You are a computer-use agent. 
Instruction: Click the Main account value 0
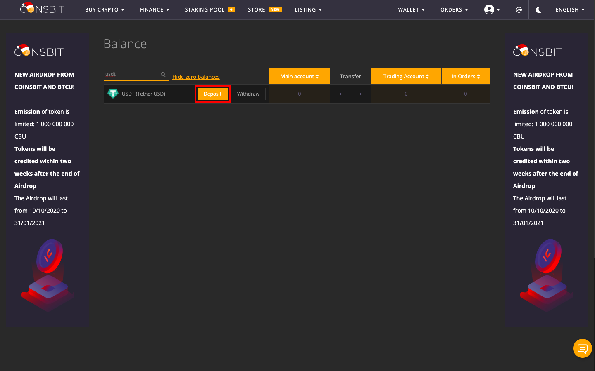[x=300, y=94]
